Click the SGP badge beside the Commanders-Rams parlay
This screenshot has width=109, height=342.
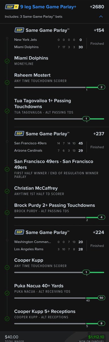point(19,232)
